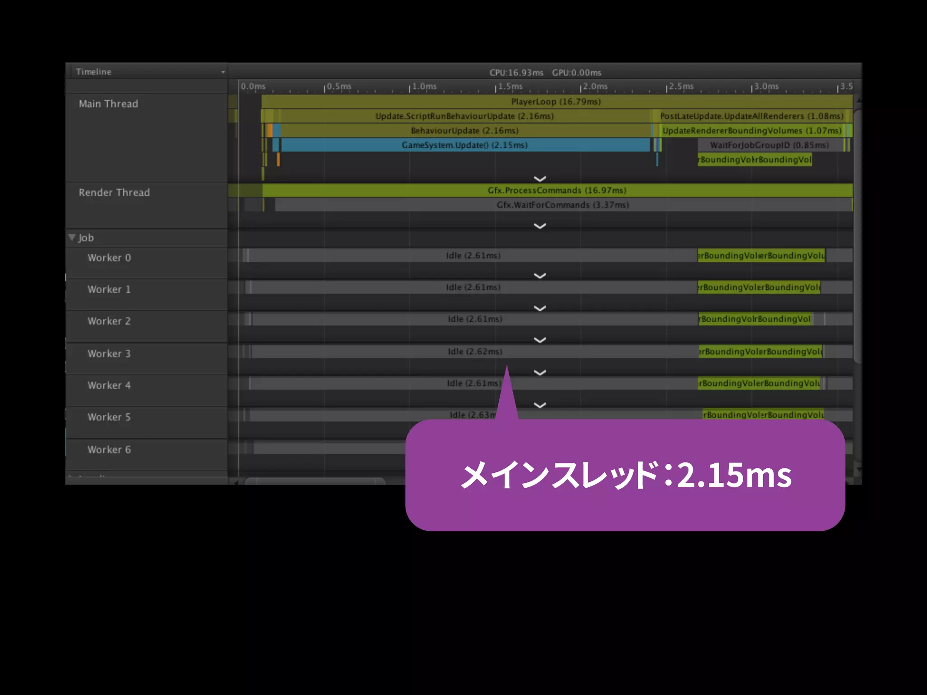Select Worker 2 BoundingVolume job bar
The width and height of the screenshot is (927, 695).
(x=756, y=319)
